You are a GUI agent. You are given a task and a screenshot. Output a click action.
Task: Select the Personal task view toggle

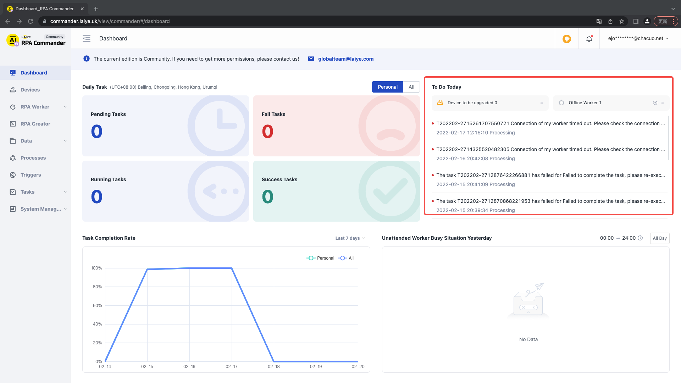[x=387, y=87]
